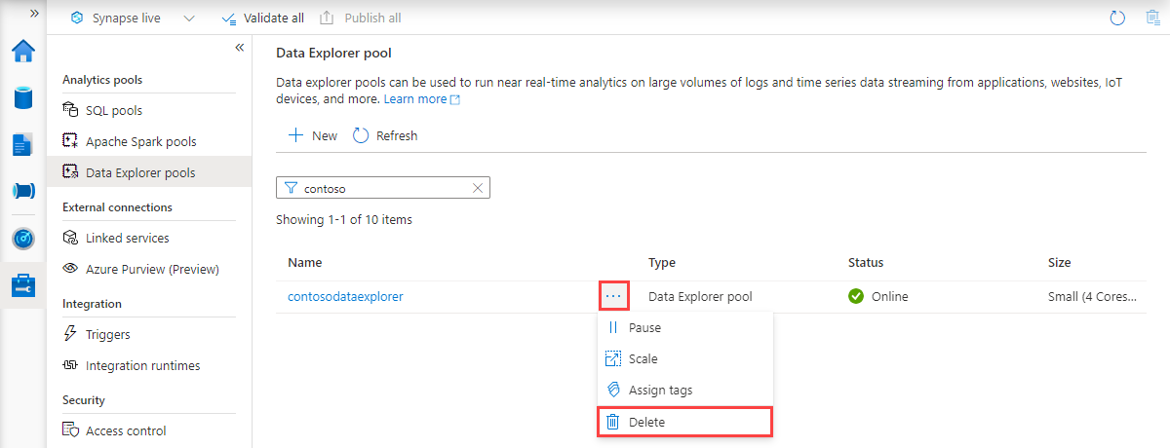Open the Synapse live dropdown
This screenshot has width=1170, height=448.
[x=188, y=19]
